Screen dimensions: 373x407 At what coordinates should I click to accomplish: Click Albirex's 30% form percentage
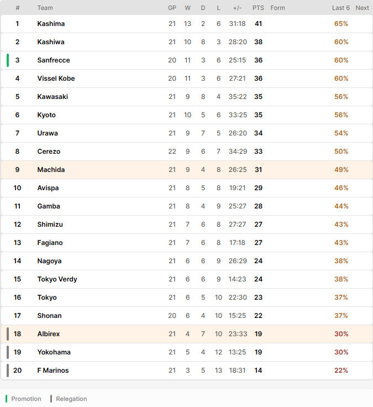(x=341, y=334)
